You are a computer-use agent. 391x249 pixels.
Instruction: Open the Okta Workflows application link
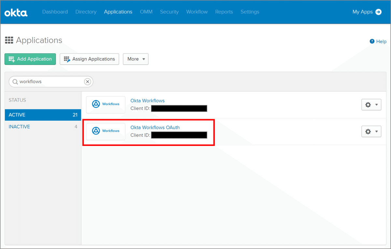point(148,101)
